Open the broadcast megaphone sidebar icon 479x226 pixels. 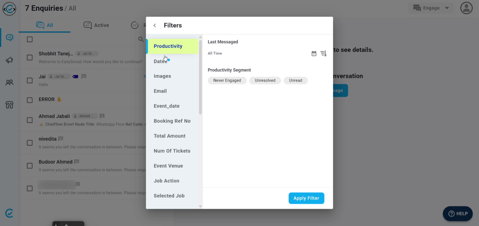[9, 60]
